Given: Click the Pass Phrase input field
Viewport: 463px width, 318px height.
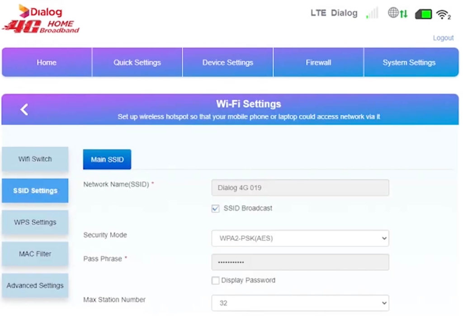Looking at the screenshot, I should (x=300, y=262).
